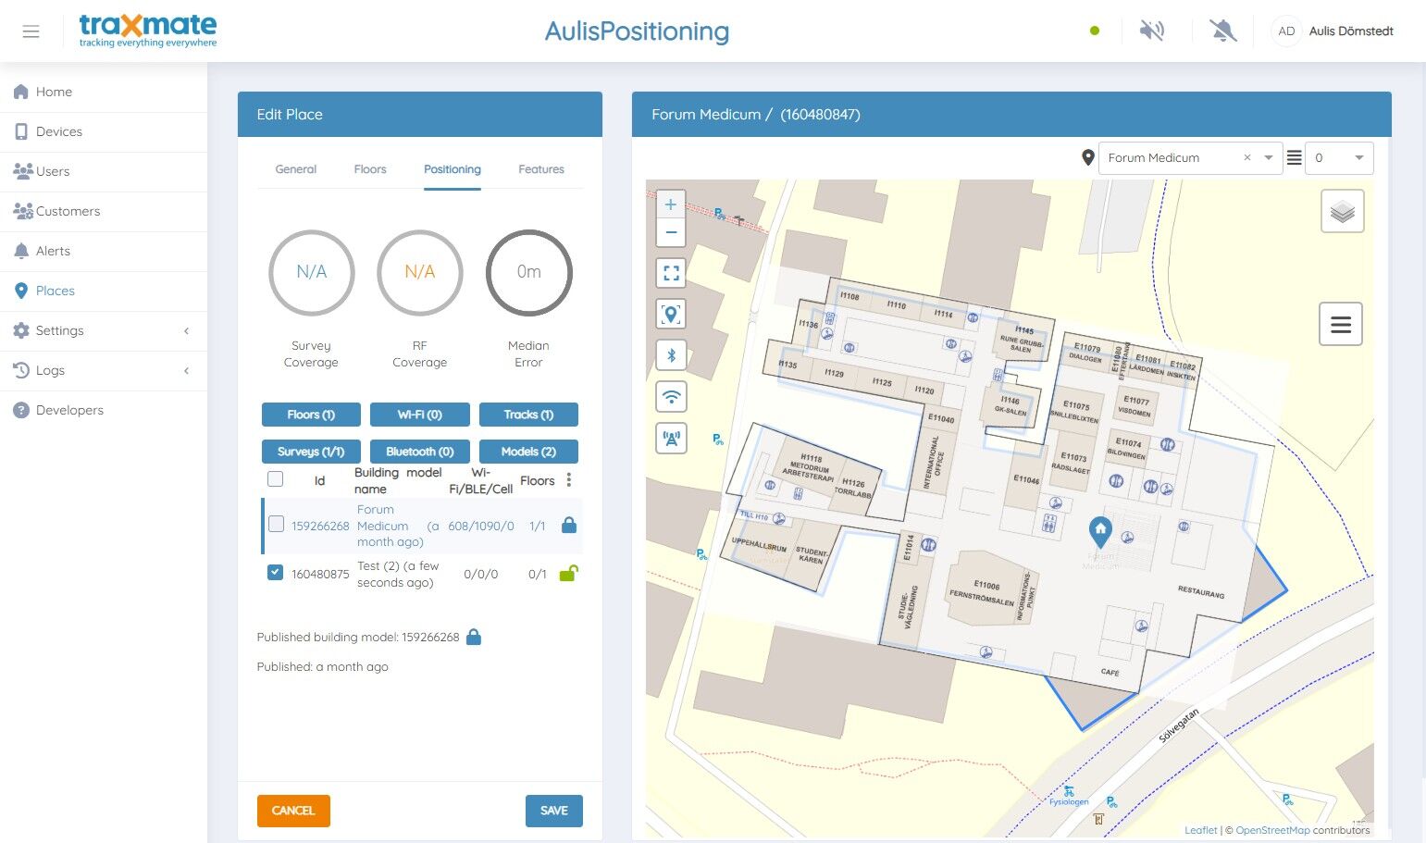Image resolution: width=1426 pixels, height=843 pixels.
Task: Open the map layers selector
Action: [1342, 212]
